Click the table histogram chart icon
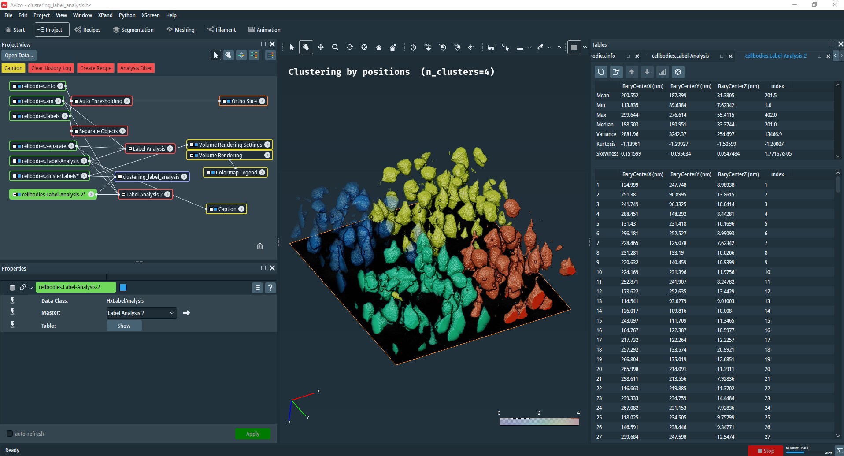The image size is (844, 456). [x=663, y=72]
